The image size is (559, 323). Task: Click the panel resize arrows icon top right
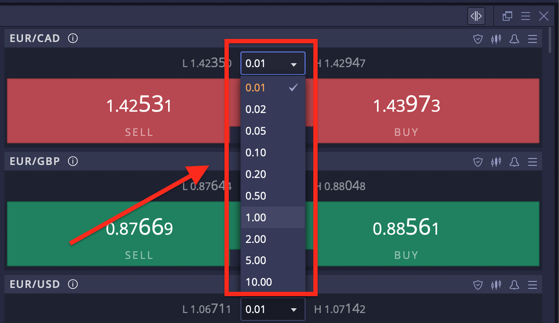(x=476, y=16)
